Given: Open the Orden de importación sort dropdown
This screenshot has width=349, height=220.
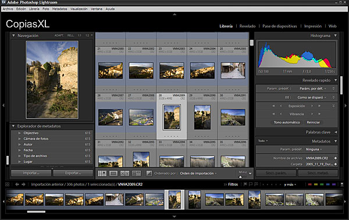Looking at the screenshot, I should tap(198, 173).
